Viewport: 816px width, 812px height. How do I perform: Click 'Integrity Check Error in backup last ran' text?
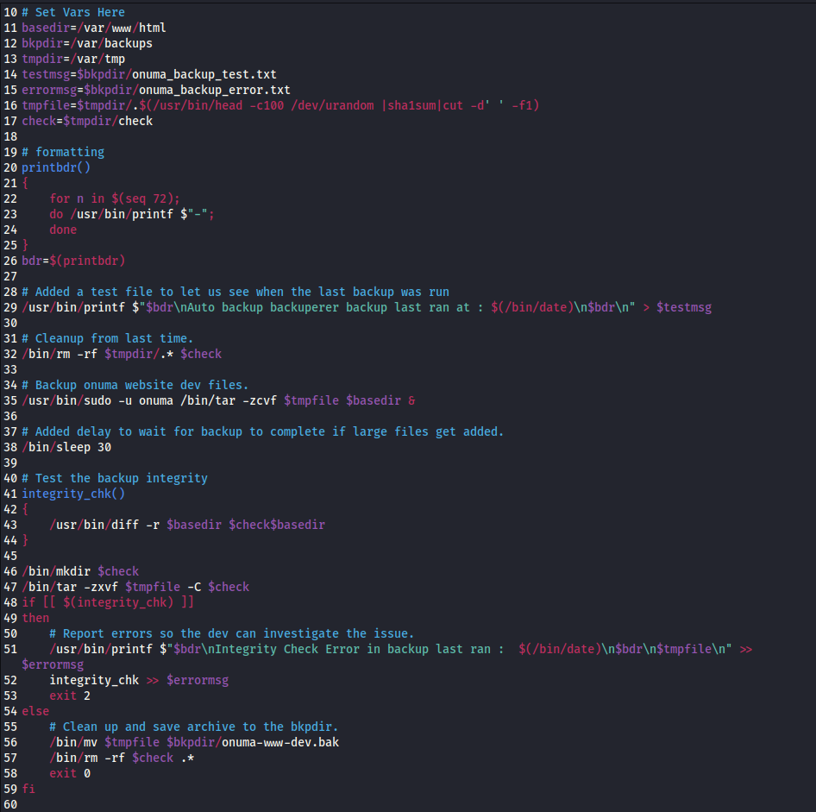(352, 650)
